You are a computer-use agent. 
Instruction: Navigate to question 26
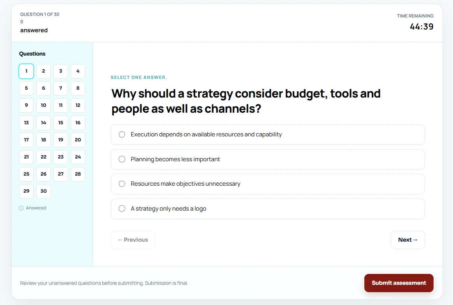point(43,174)
